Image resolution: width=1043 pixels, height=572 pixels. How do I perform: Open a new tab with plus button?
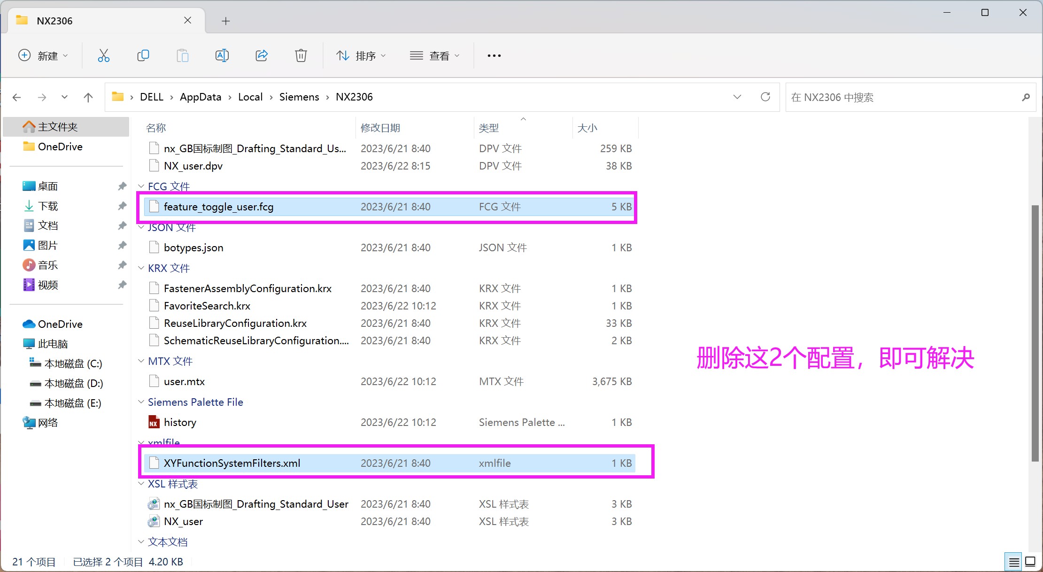(x=226, y=21)
